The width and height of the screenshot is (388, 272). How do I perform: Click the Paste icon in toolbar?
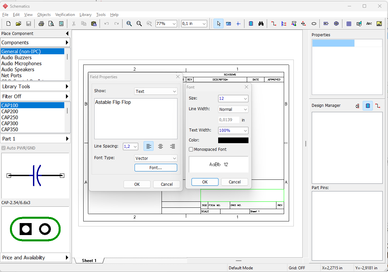pyautogui.click(x=94, y=24)
